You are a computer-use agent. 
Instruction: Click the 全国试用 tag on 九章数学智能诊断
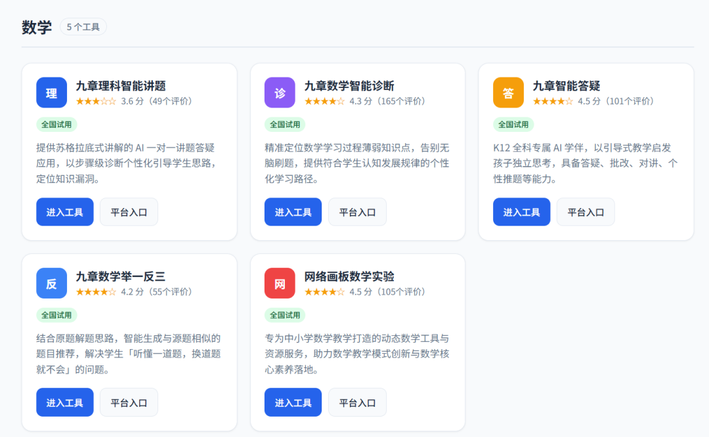tap(285, 124)
